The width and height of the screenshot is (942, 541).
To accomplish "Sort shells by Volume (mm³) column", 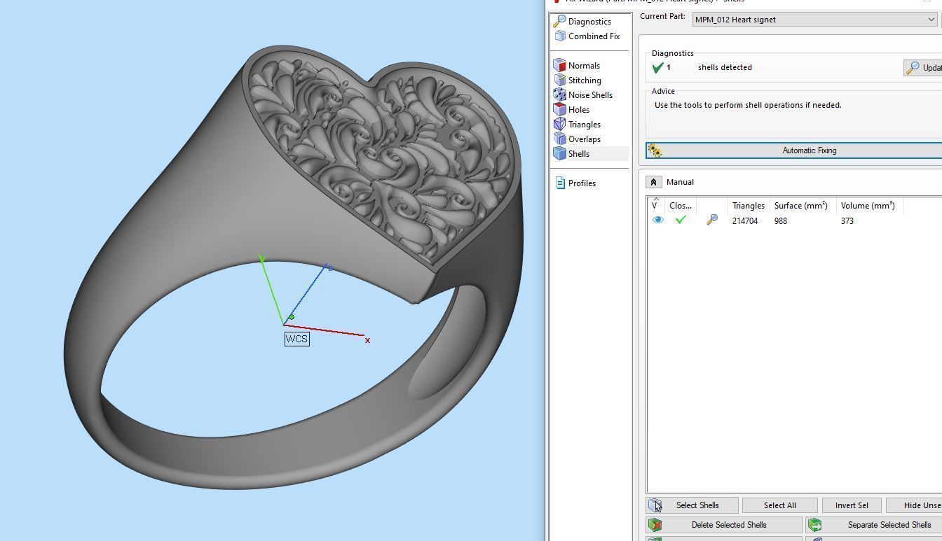I will click(x=869, y=206).
